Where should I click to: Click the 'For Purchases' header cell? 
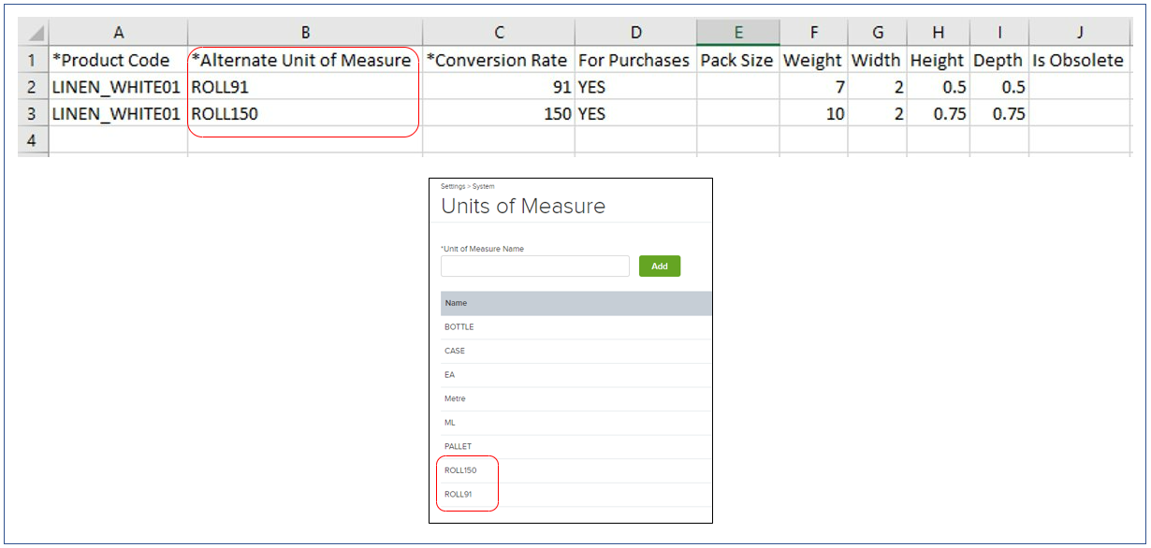click(x=635, y=60)
